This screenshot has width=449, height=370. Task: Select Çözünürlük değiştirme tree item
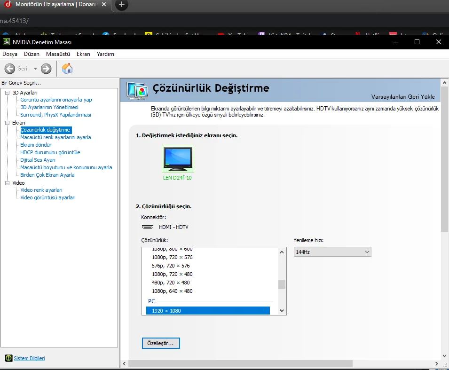point(45,130)
